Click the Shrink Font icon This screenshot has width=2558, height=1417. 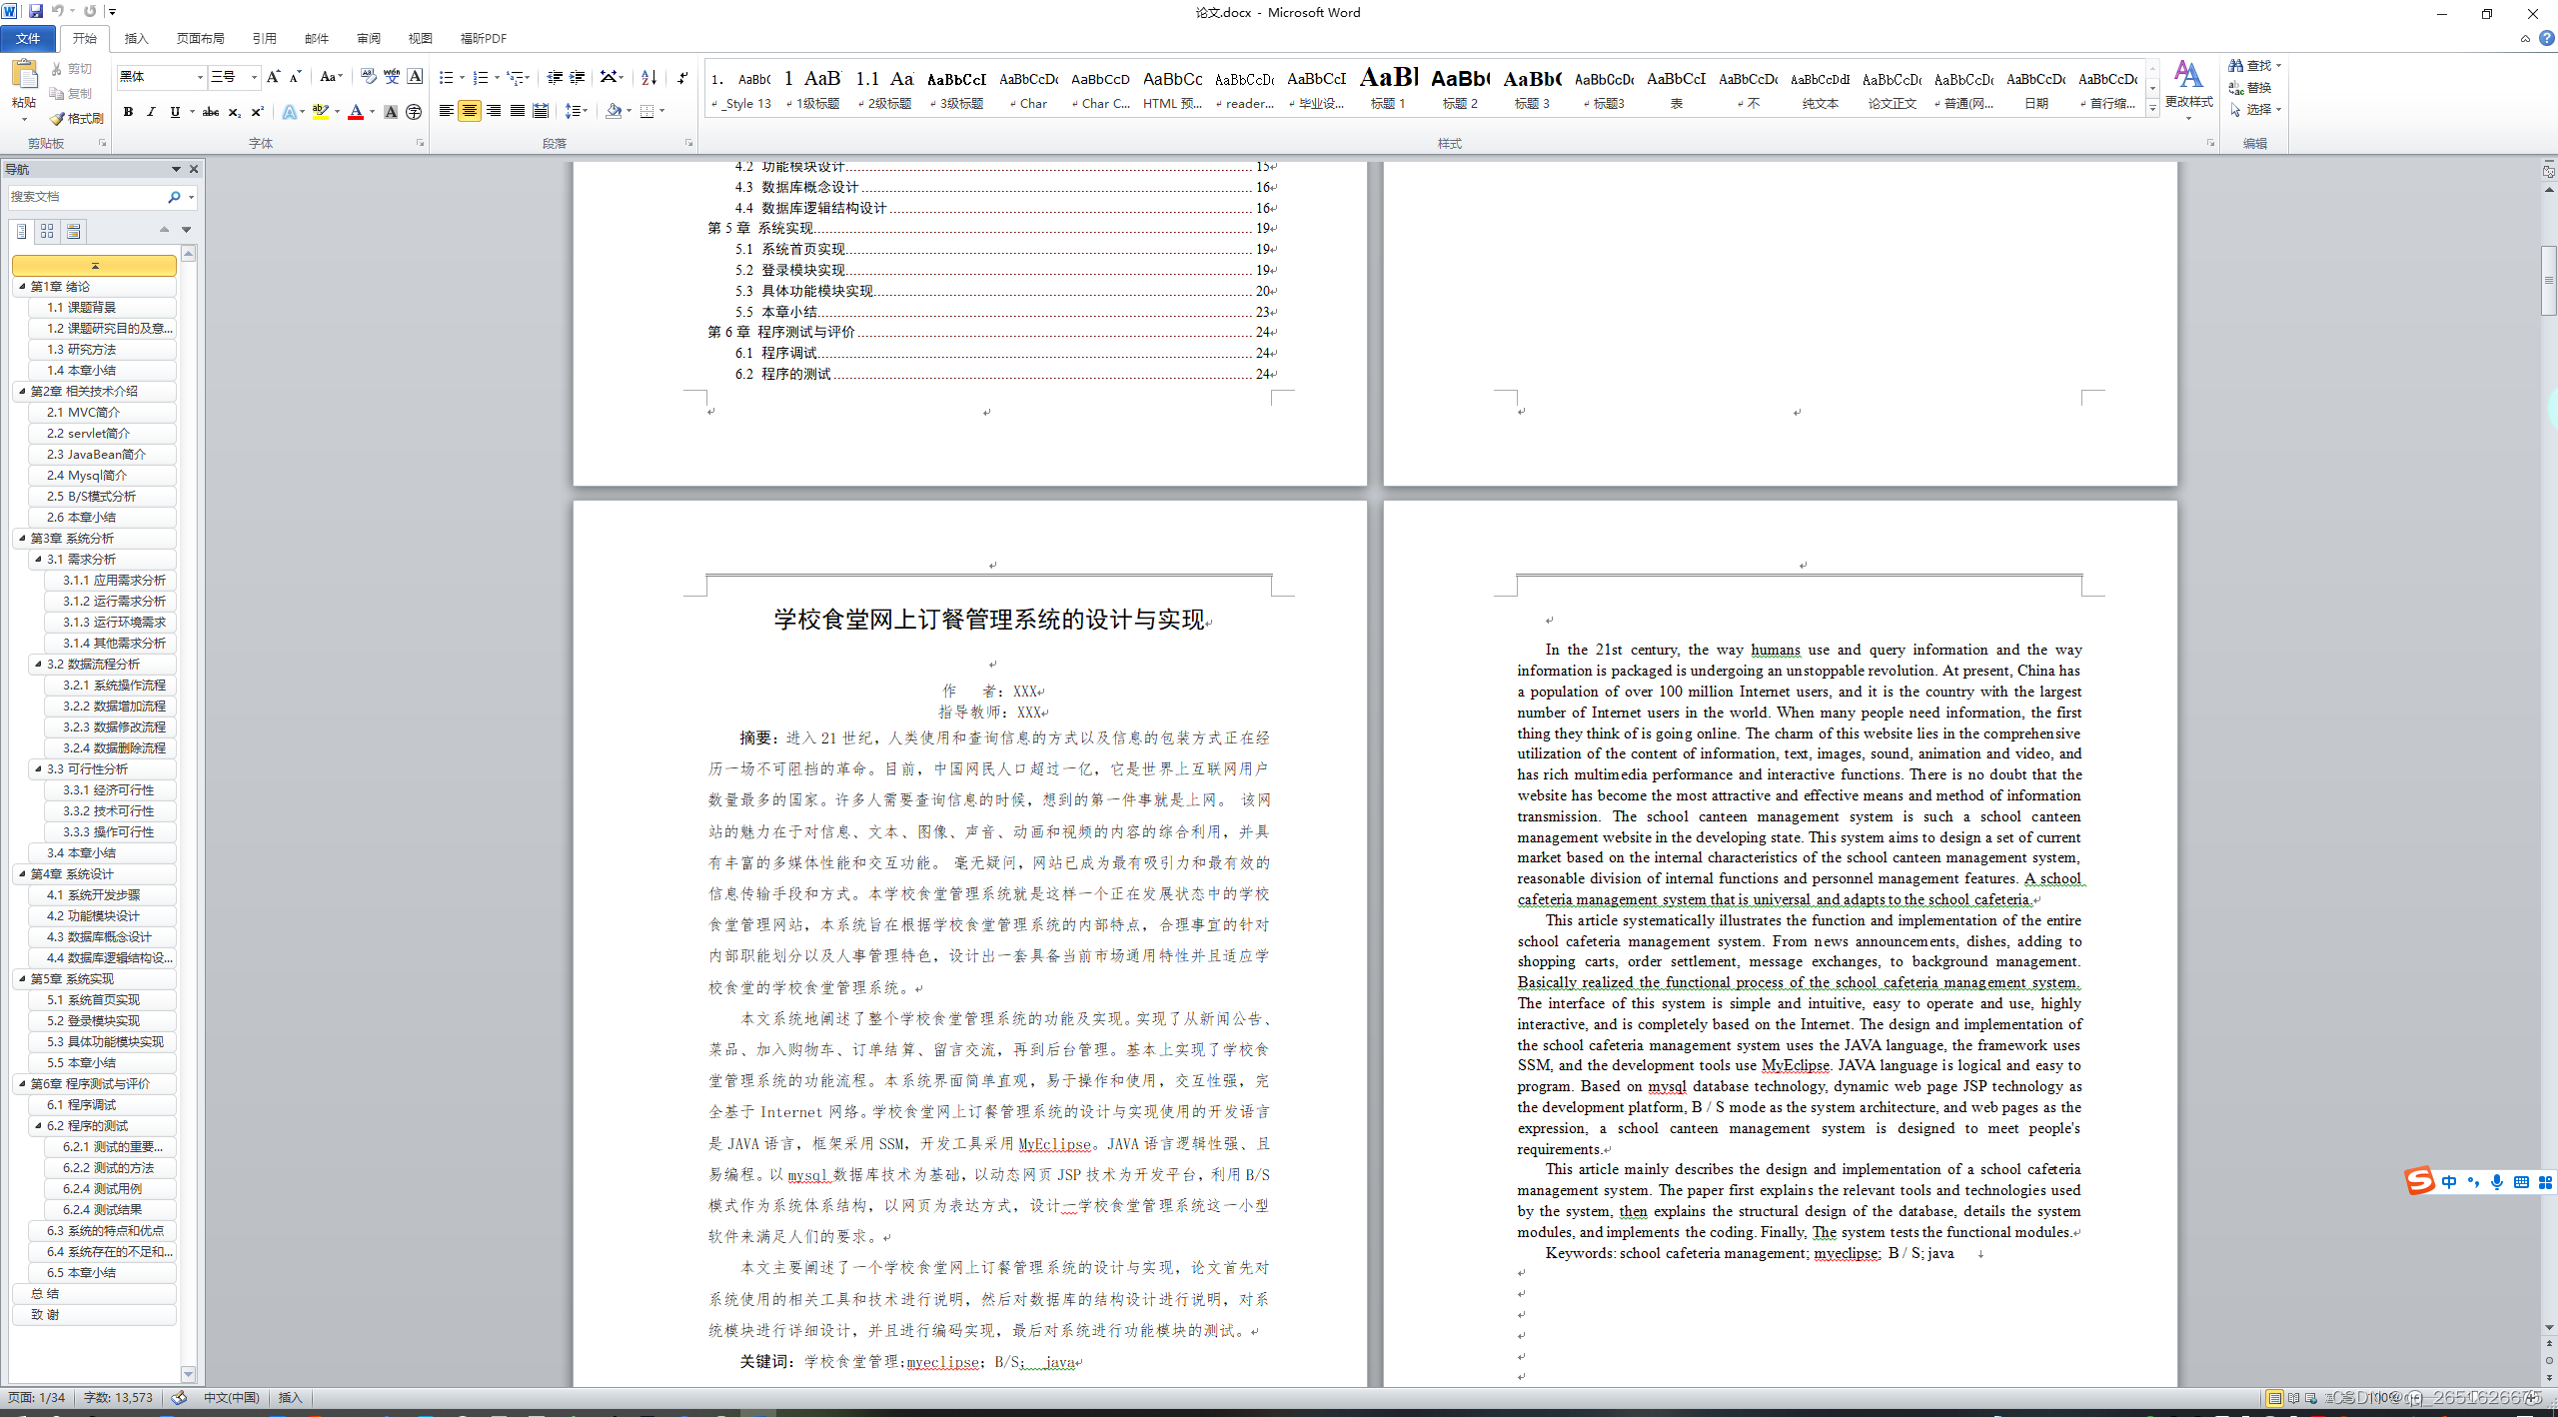click(x=295, y=77)
